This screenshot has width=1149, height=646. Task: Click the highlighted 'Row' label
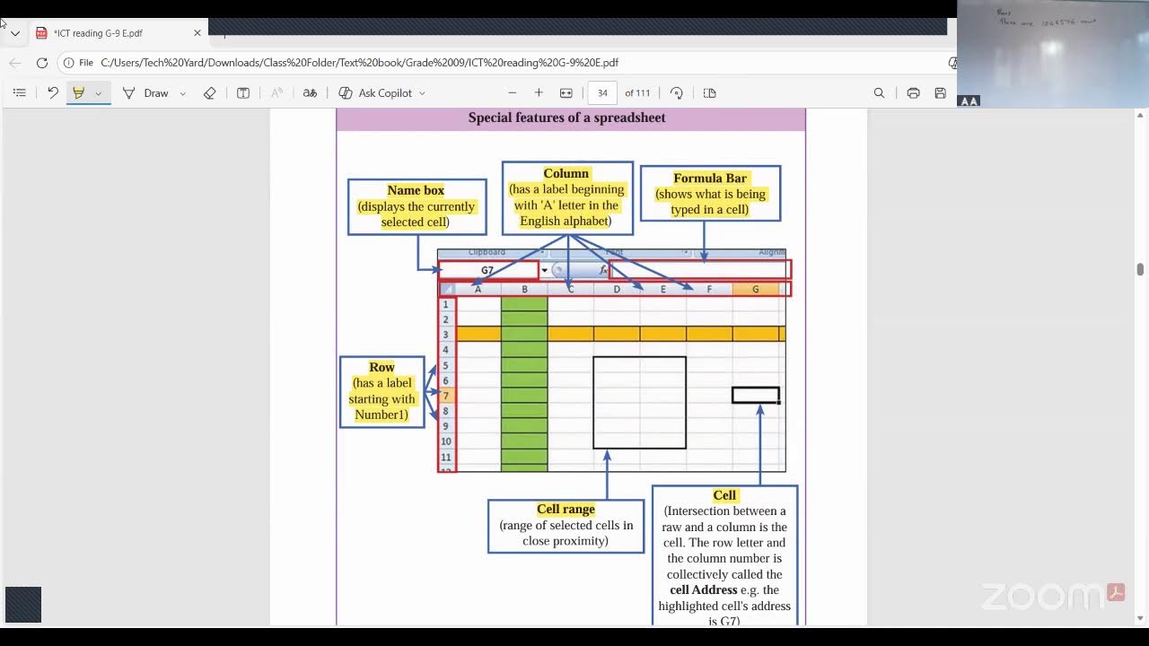pyautogui.click(x=382, y=367)
